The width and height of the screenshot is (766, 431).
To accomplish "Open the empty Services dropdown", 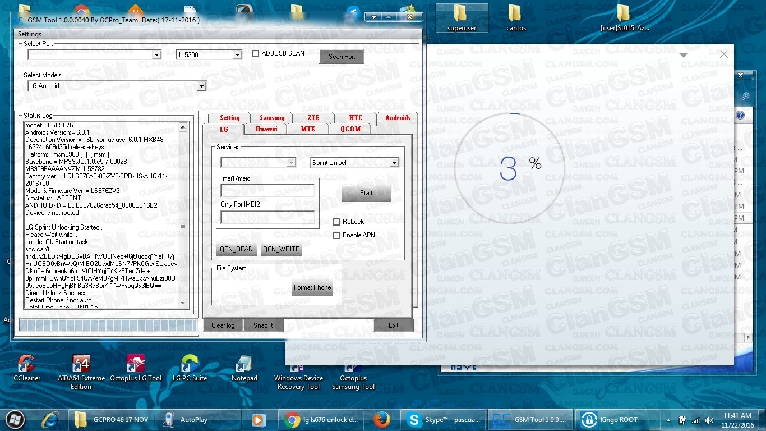I will point(291,163).
